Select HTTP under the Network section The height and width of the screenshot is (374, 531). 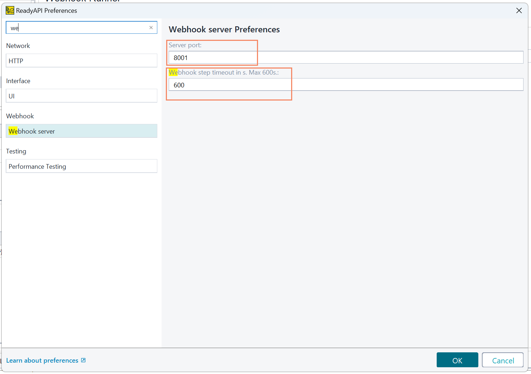pyautogui.click(x=81, y=60)
